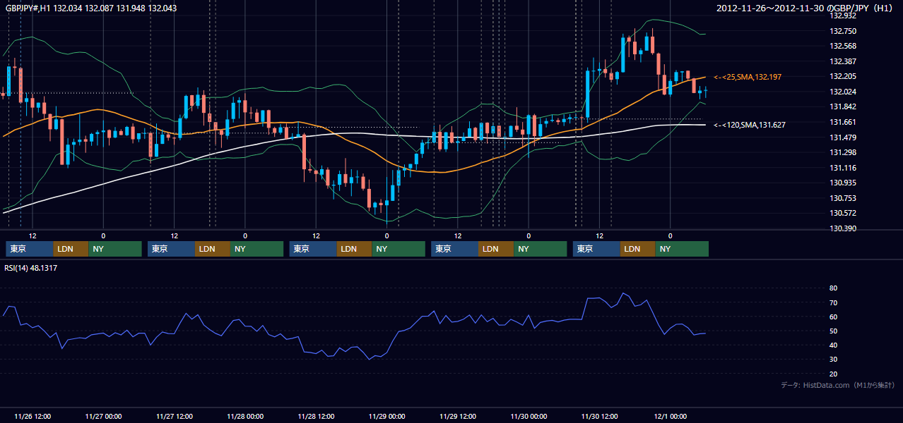Click the LDN session block for 11/26
This screenshot has height=423, width=903.
tap(71, 249)
